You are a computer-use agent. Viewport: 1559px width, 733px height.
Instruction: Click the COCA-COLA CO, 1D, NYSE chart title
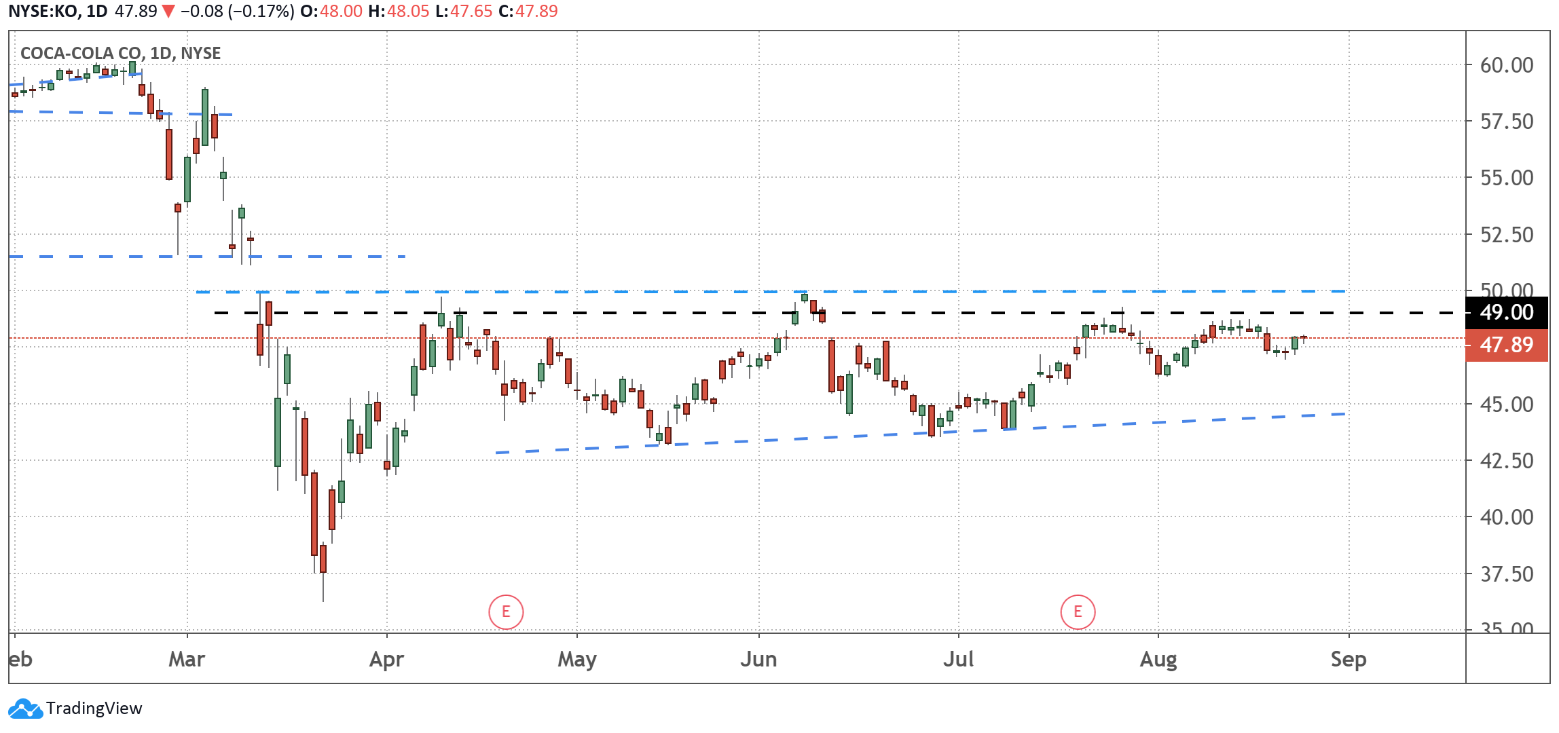click(x=121, y=53)
